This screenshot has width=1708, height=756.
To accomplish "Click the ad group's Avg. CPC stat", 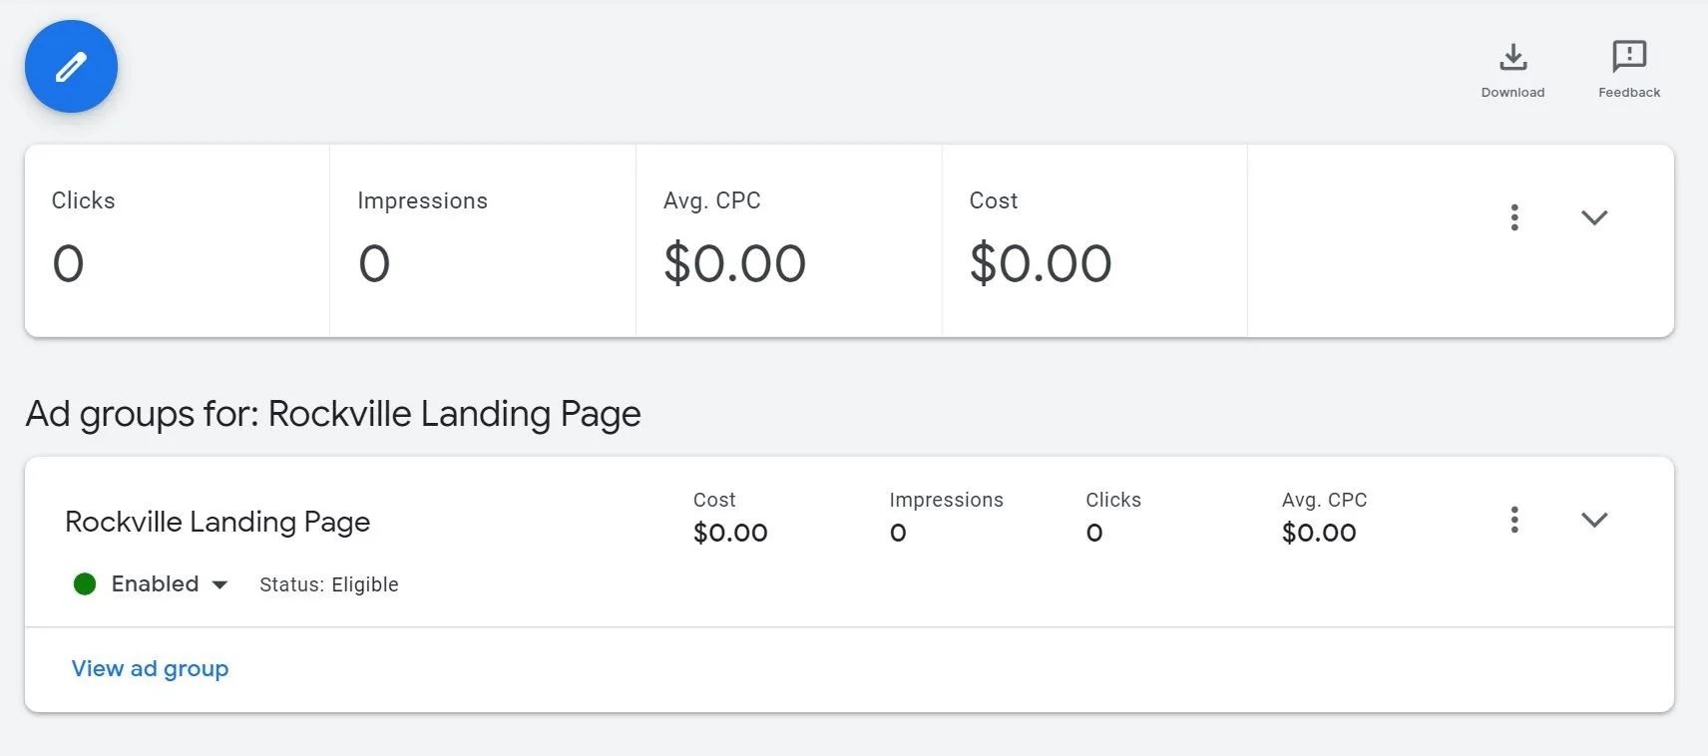I will 1323,517.
